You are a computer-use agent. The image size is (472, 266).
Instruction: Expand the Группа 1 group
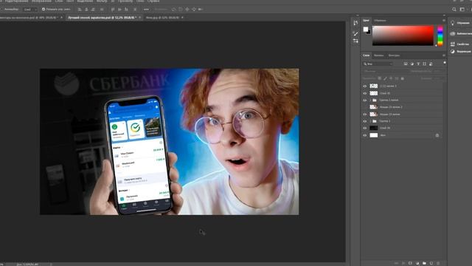pos(370,121)
